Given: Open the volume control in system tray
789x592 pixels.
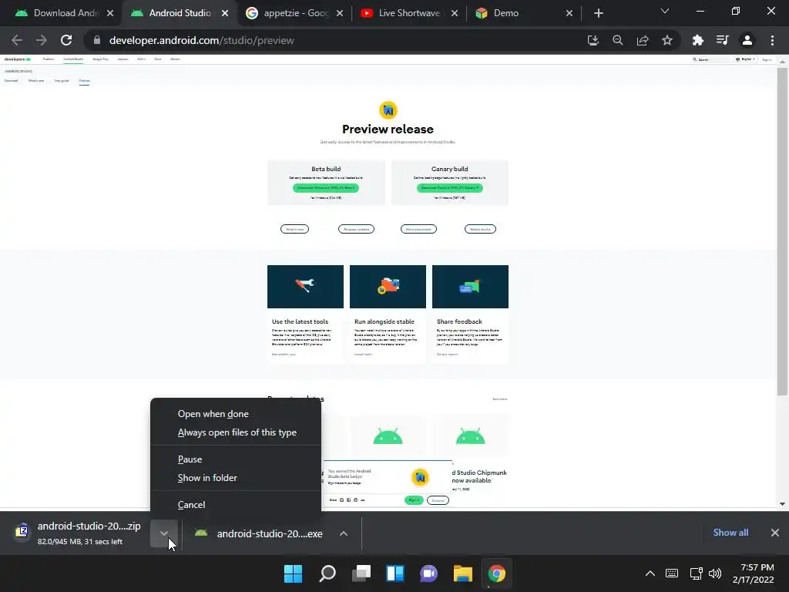Looking at the screenshot, I should click(715, 573).
